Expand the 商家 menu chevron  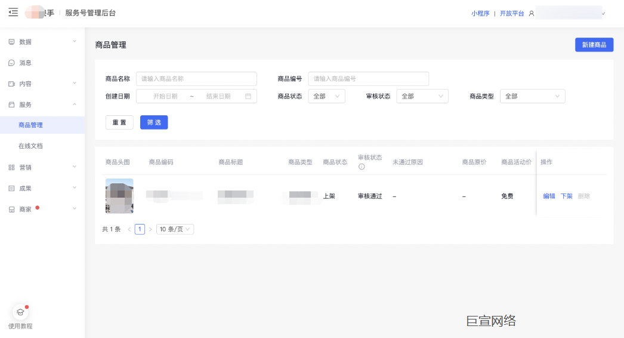coord(75,209)
